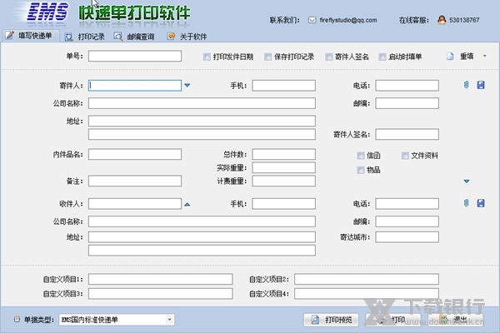The image size is (500, 333).
Task: Open the 寄件人 dropdown arrow
Action: point(187,86)
